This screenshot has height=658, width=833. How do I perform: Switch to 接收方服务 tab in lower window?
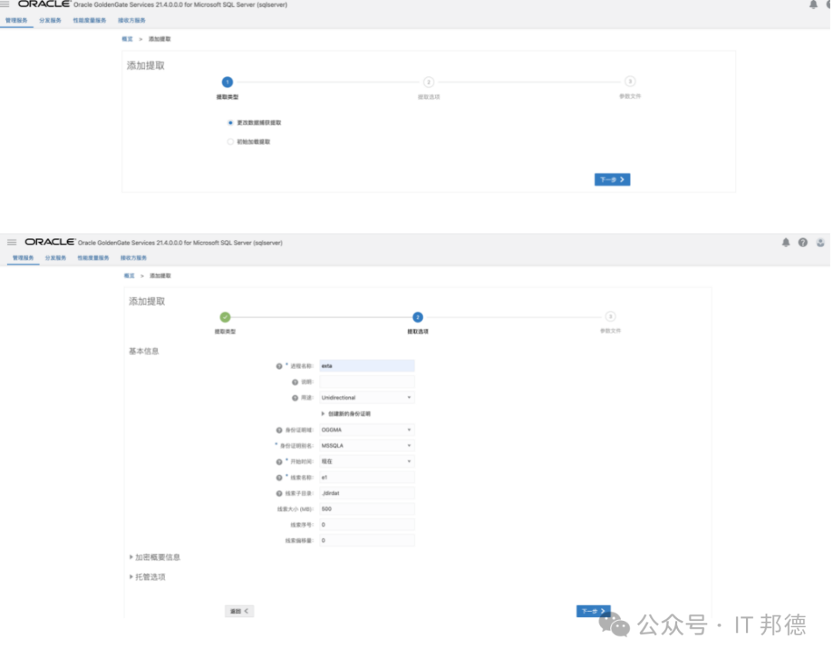[x=133, y=258]
